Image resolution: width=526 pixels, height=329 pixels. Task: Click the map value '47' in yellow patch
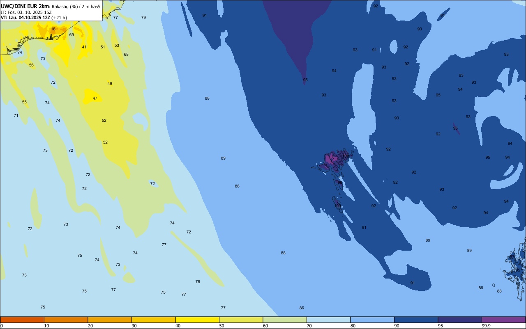[95, 98]
